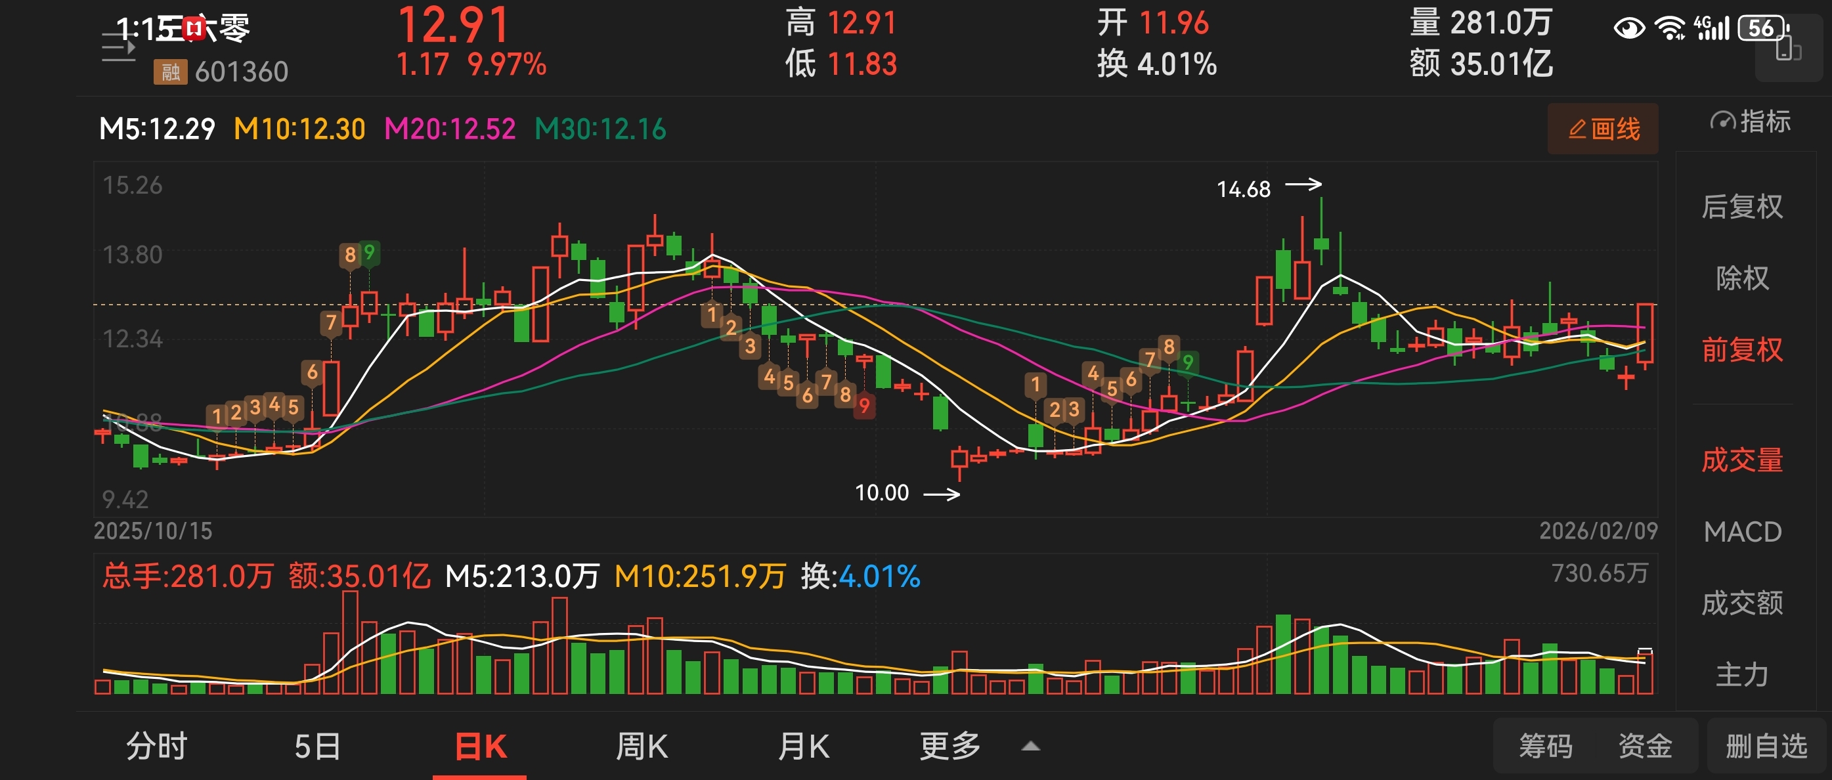The height and width of the screenshot is (780, 1832).
Task: Tap the Wi-Fi signal status icon
Action: [1668, 28]
